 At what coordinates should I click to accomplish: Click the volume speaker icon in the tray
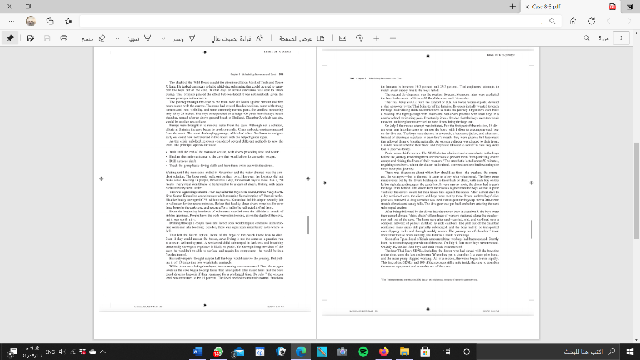pos(62,352)
